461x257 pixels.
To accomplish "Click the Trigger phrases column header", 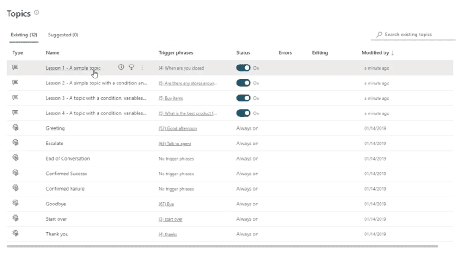I will 176,53.
